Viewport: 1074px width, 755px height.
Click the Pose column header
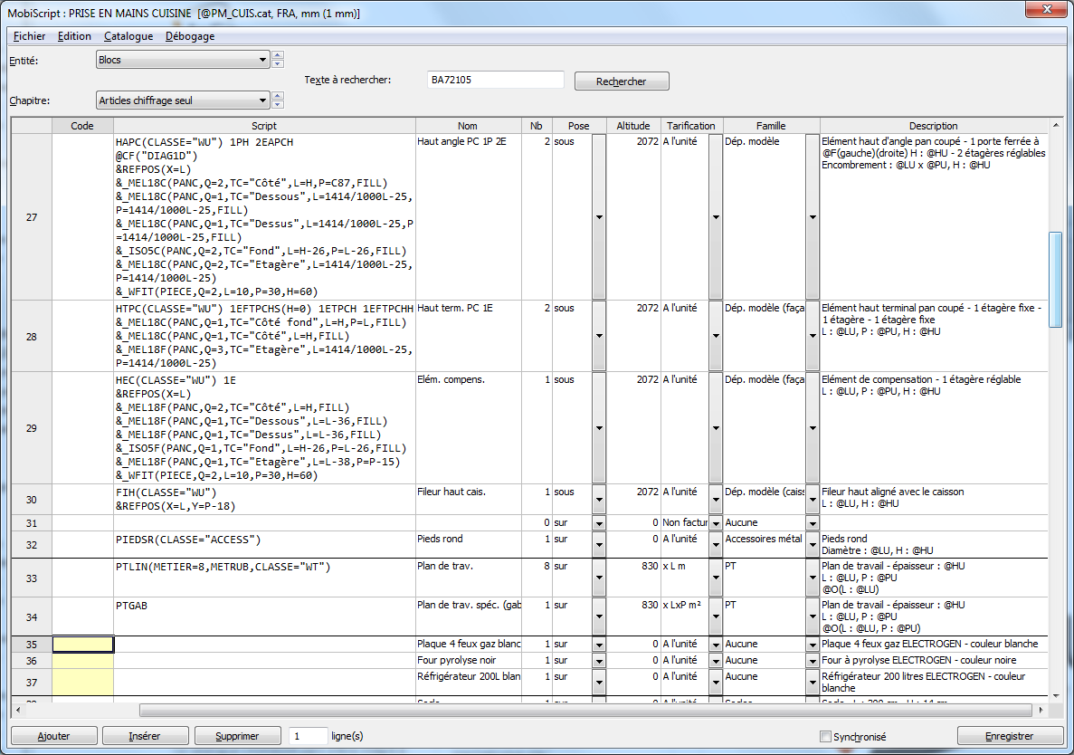point(579,125)
